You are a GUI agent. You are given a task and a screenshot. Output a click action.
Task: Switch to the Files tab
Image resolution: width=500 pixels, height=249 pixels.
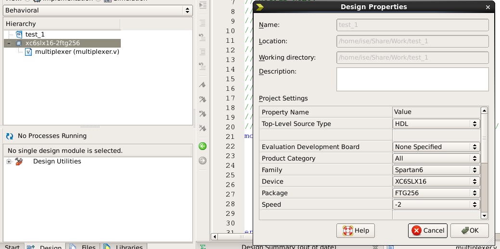pos(84,247)
